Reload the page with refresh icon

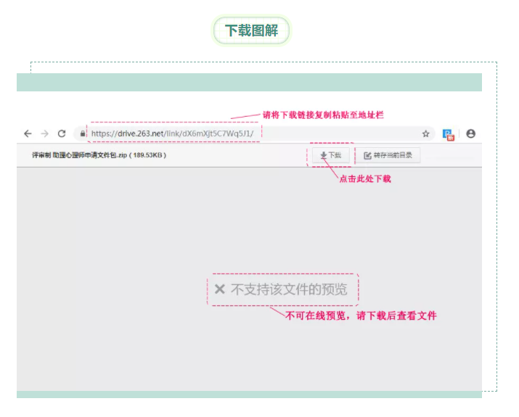click(62, 133)
